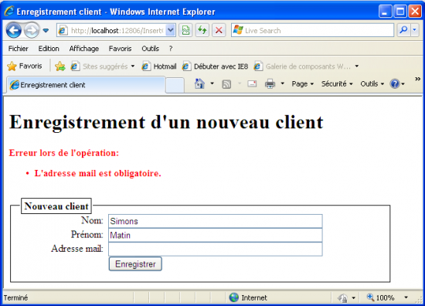Open the Favoris star button panel
Screen dimensions: 425x306
coord(25,66)
